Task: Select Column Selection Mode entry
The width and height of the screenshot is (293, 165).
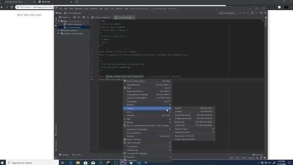Action: (x=147, y=98)
